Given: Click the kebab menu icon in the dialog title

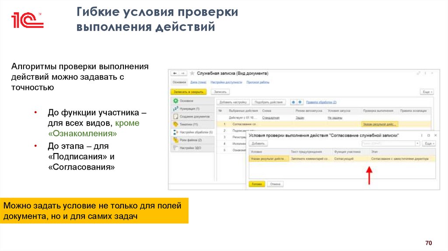Looking at the screenshot, I should (421, 136).
